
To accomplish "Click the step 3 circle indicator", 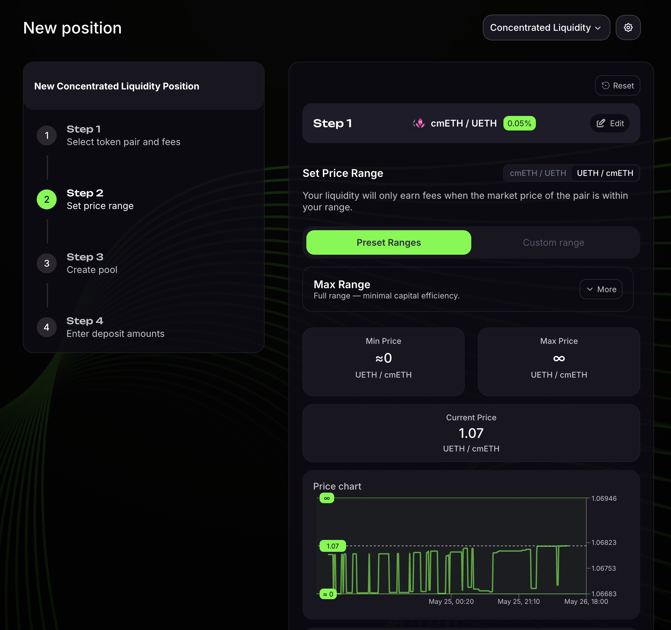I will (47, 263).
